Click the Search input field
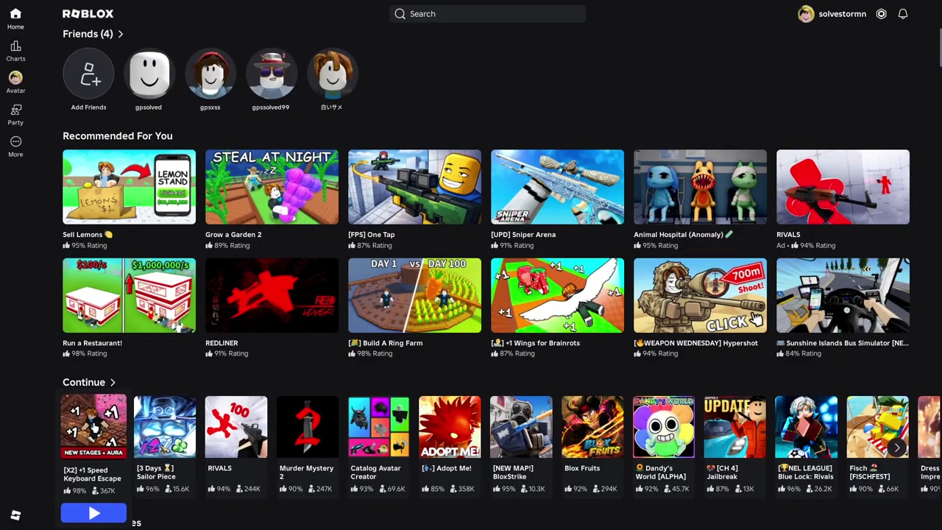 tap(487, 14)
